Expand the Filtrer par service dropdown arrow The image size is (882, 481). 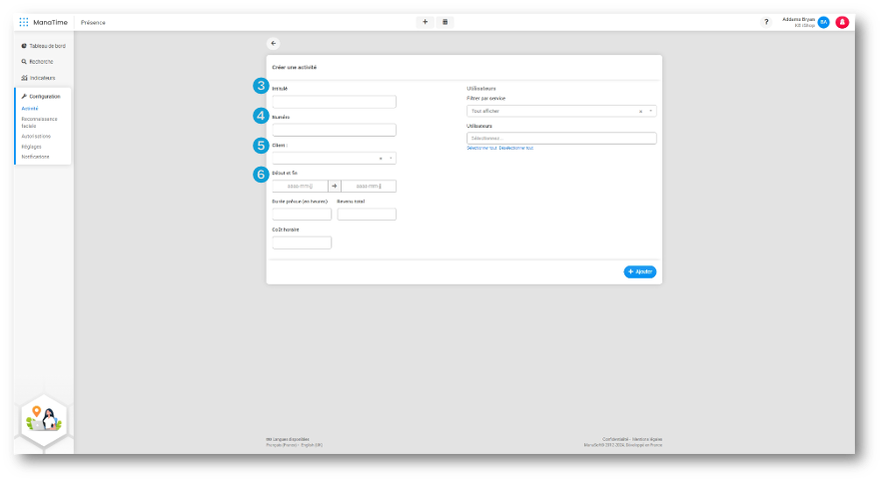tap(651, 111)
